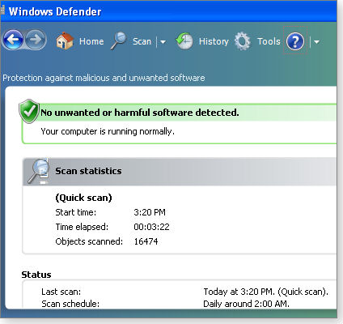
Task: Click the magnifying glass Scan icon
Action: coord(119,41)
